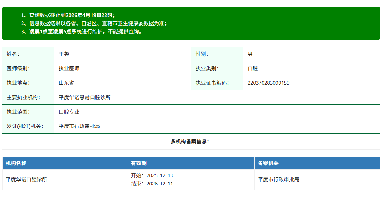Image resolution: width=385 pixels, height=204 pixels.
Task: Click the 主要执业机构 field label
Action: click(23, 97)
